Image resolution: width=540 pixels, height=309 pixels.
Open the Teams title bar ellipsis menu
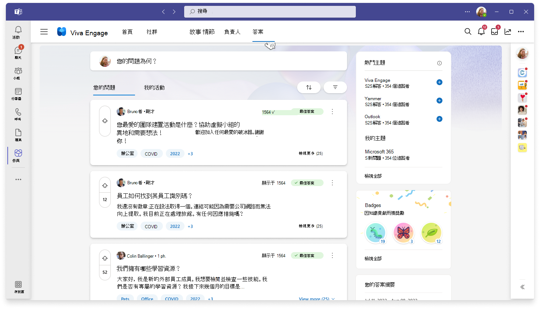tap(467, 12)
